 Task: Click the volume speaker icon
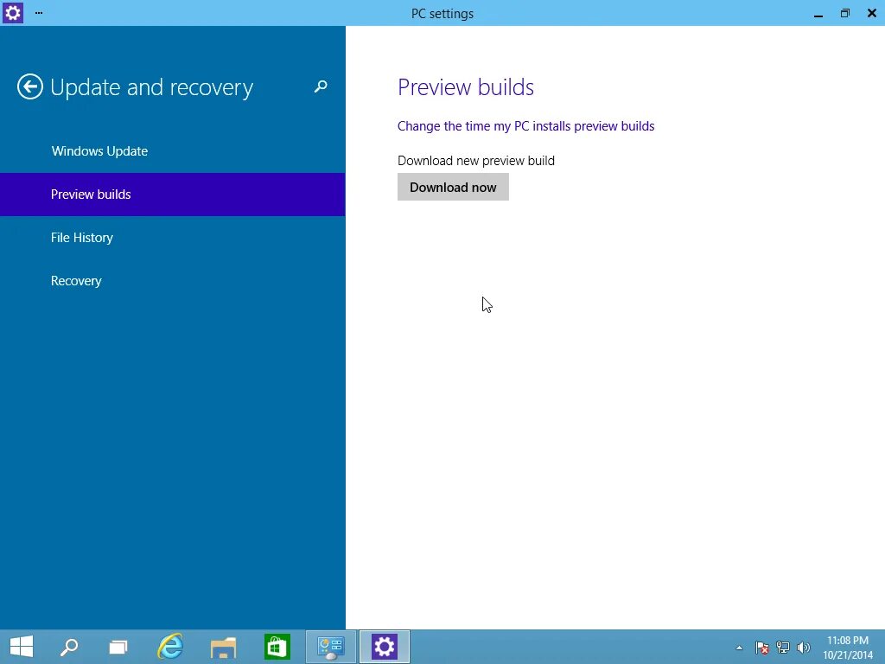[x=803, y=647]
